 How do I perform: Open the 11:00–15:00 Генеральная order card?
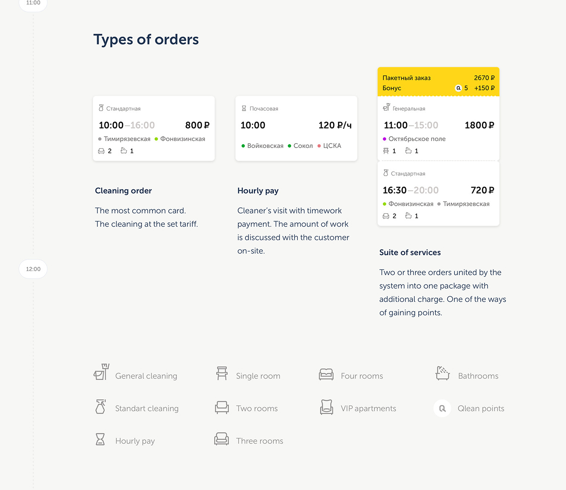438,129
